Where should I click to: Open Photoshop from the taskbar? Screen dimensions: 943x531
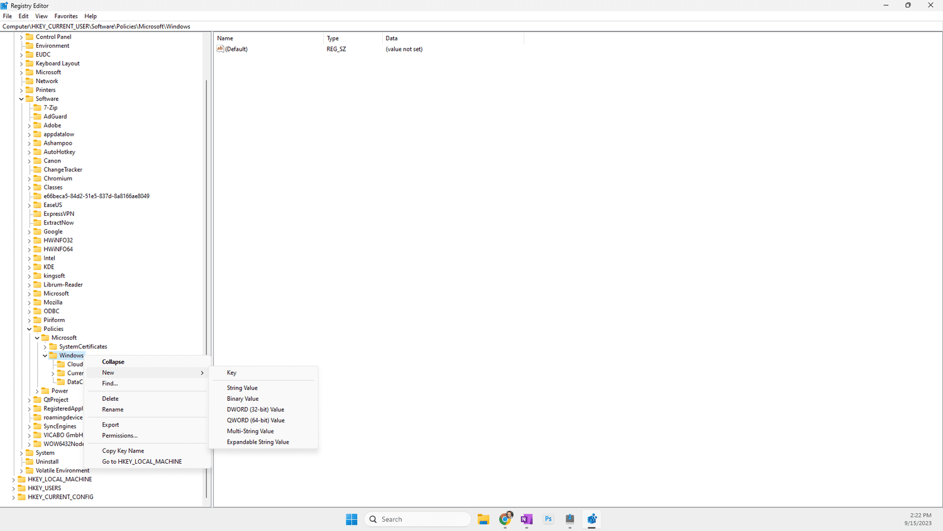point(548,519)
